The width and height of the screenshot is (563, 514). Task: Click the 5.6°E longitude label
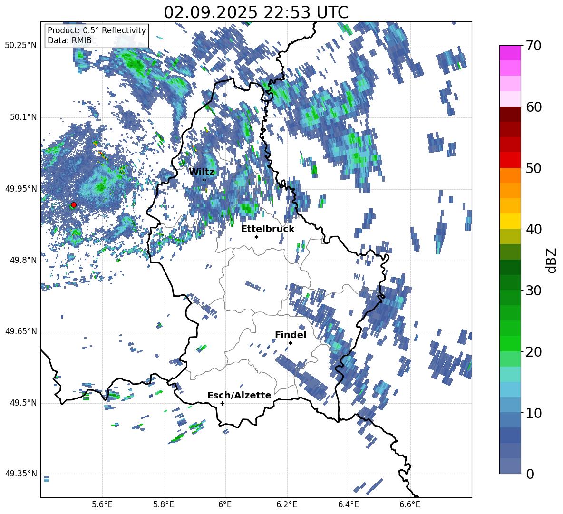coord(102,504)
